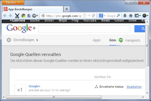Expand the bookmarks menu dropdown arrow
Screen dimensions: 151x101
pos(140,16)
